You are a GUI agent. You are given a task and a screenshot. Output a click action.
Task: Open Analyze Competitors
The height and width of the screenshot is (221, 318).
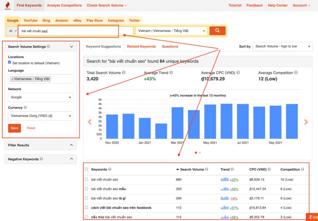coord(64,5)
